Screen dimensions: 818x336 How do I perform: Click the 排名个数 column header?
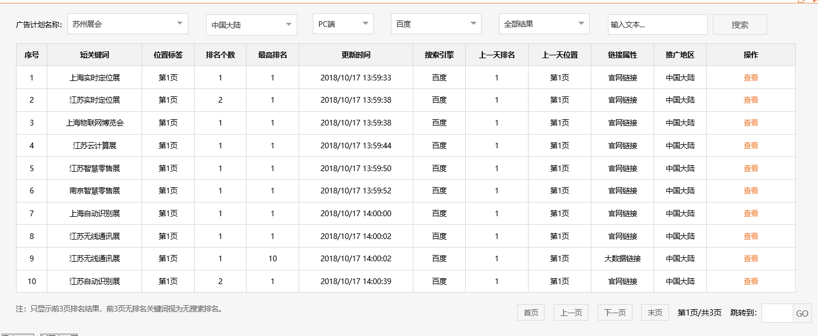(x=220, y=54)
